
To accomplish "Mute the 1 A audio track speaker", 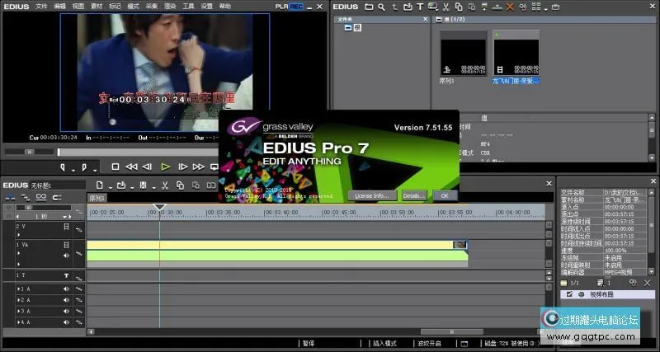I will 67,289.
